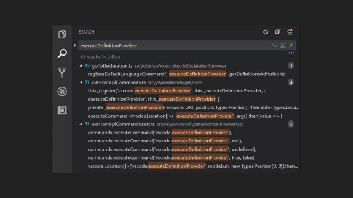Click the TS icon beside extHostApiCommands.ts
Screen dimensions: 353x198
pyautogui.click(x=87, y=82)
